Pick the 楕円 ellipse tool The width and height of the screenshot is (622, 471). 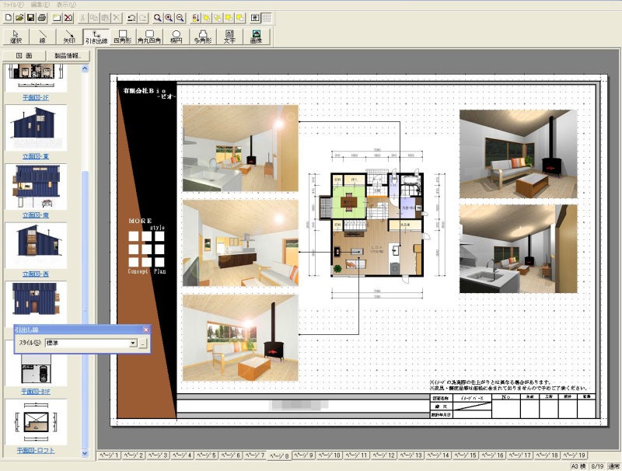(x=176, y=37)
